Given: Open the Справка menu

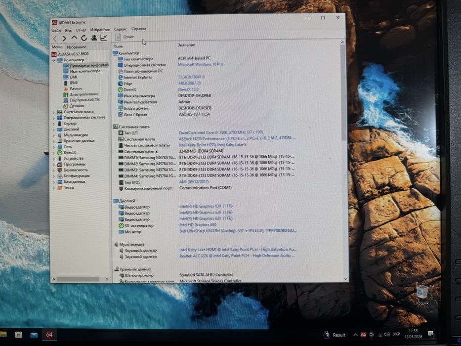Looking at the screenshot, I should coord(139,29).
